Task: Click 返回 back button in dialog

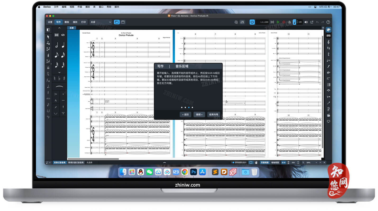Action: (x=185, y=114)
